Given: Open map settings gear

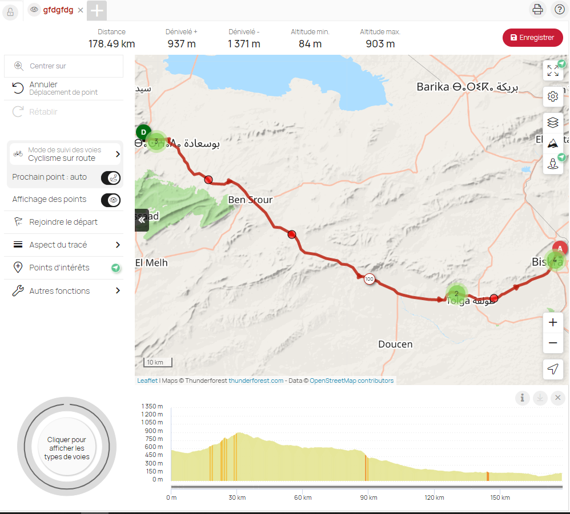Looking at the screenshot, I should tap(552, 96).
